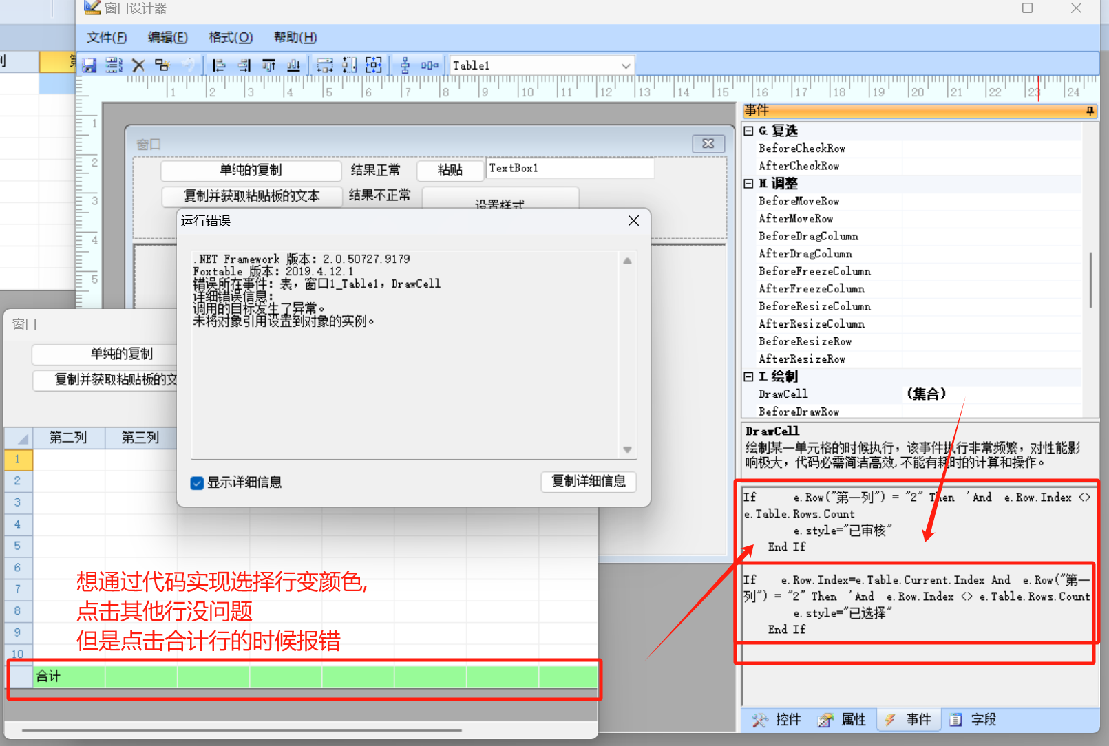Close the design preview 窗口 with X
Viewport: 1109px width, 746px height.
coord(708,143)
